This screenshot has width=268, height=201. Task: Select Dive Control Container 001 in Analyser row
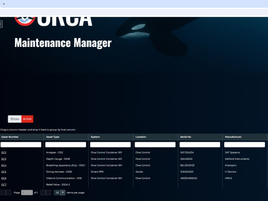pos(107,153)
